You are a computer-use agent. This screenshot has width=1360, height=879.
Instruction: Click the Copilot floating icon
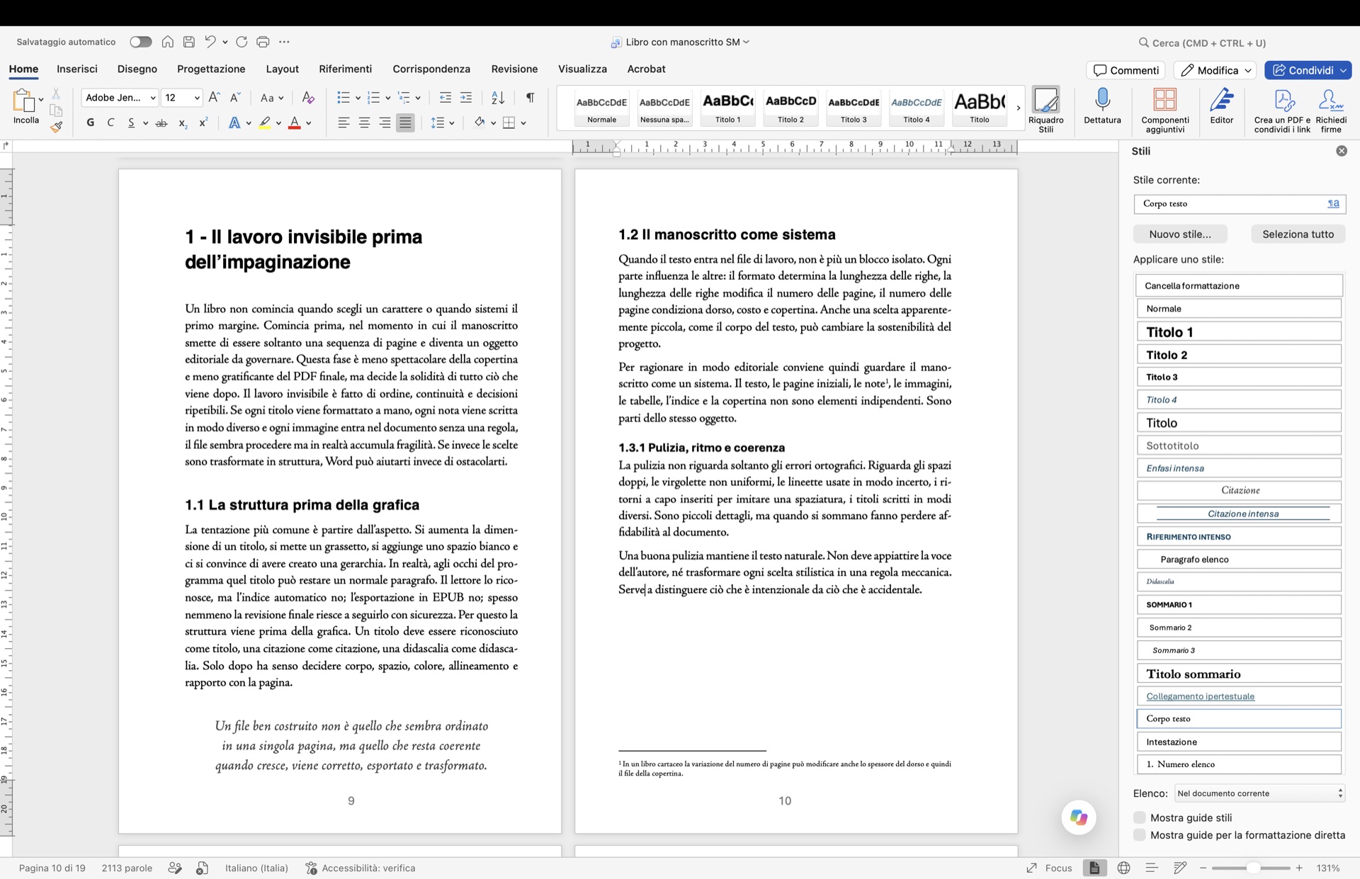(1079, 817)
